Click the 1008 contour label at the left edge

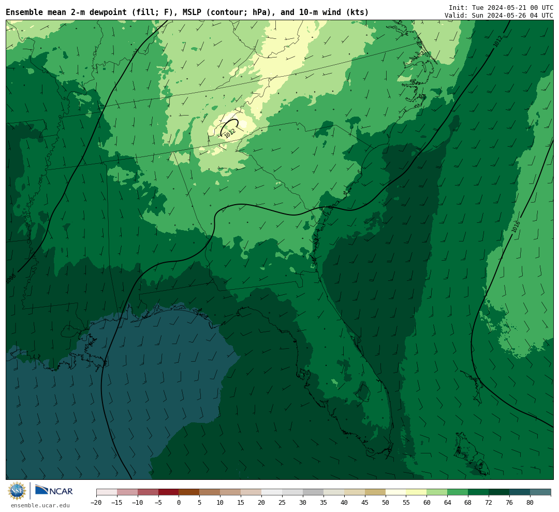pos(11,279)
